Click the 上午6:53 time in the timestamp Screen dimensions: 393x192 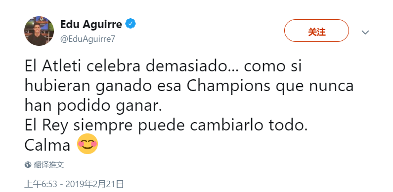[x=43, y=184]
